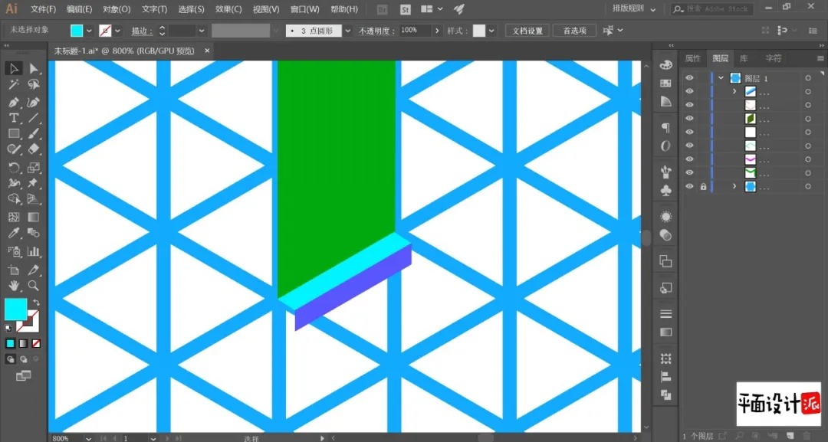Select the Curvature tool
The width and height of the screenshot is (828, 442).
coord(34,102)
